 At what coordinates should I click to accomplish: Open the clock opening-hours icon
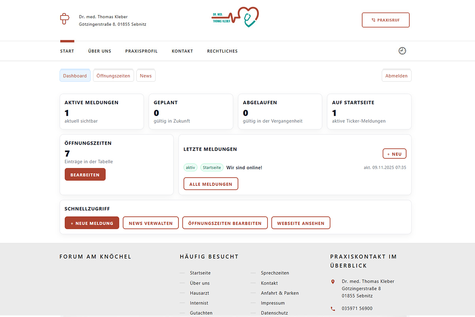[402, 51]
